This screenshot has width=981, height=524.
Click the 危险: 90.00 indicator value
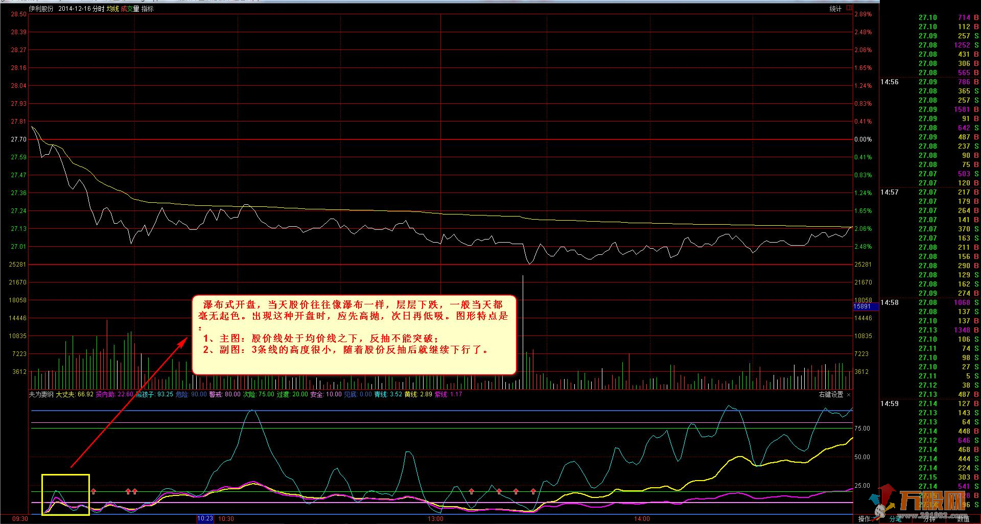pos(191,394)
